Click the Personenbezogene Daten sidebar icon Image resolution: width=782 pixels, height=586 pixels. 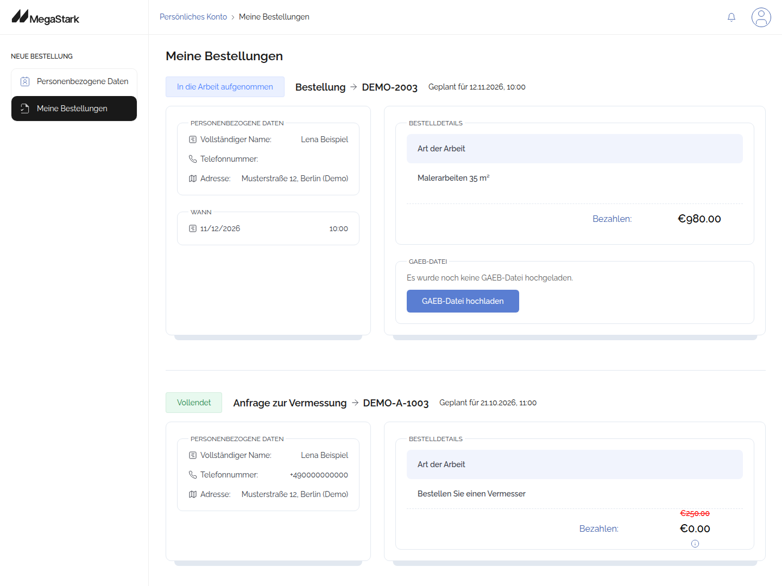point(25,81)
